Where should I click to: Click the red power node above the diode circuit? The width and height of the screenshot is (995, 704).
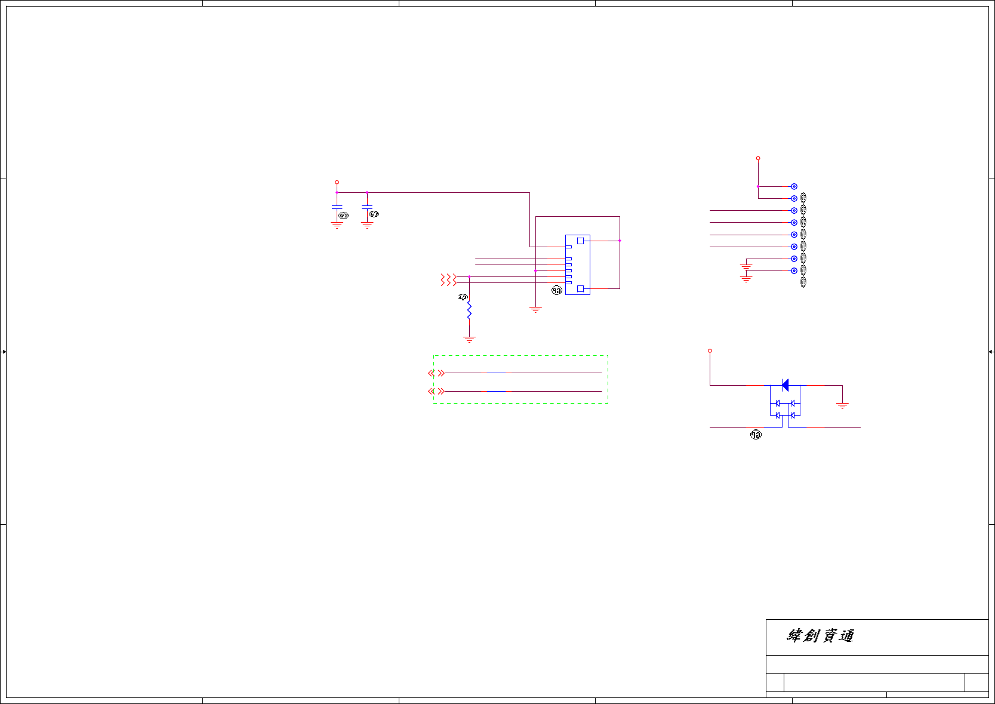[x=710, y=351]
